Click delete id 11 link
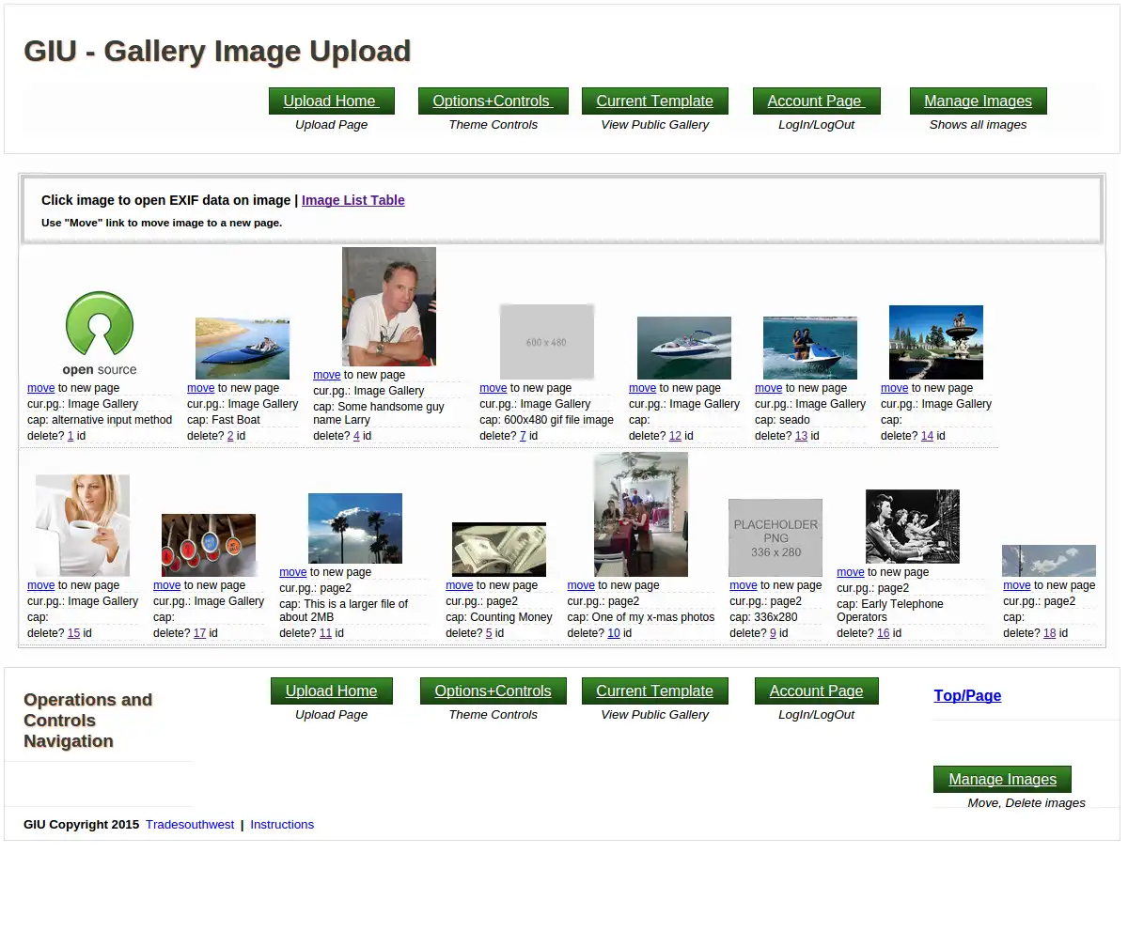Screen dimensions: 1128x931 (x=325, y=633)
